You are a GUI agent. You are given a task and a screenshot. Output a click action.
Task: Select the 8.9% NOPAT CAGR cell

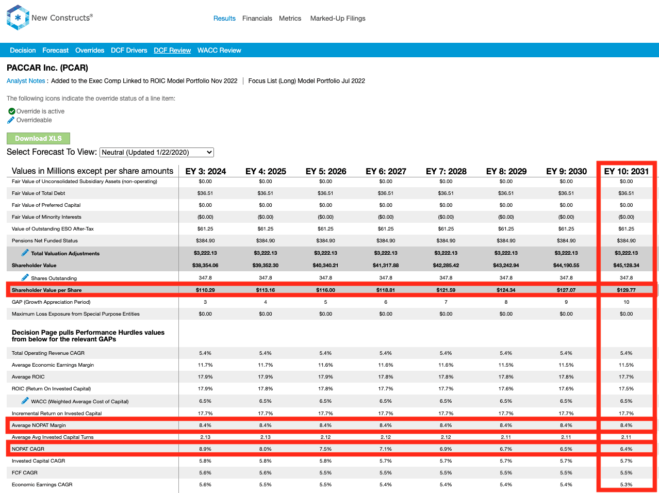205,449
